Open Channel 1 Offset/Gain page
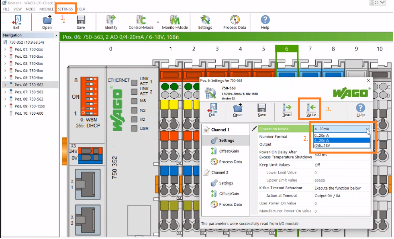The image size is (394, 239). click(229, 151)
